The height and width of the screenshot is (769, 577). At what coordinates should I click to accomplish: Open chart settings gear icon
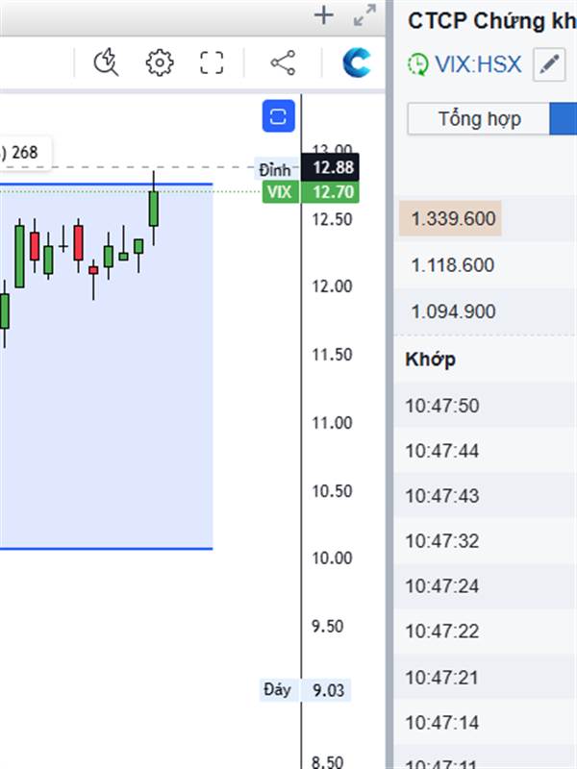point(160,62)
